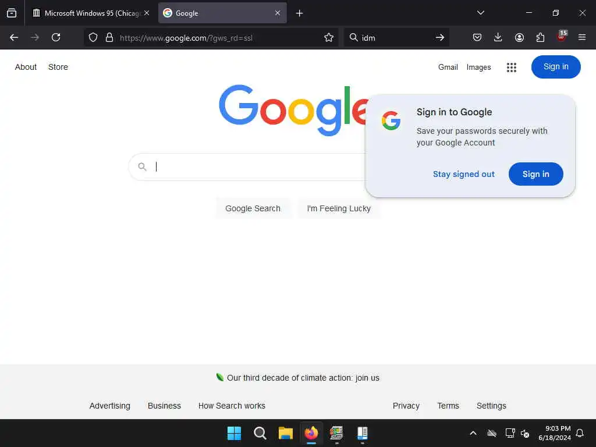
Task: Open the Downloads panel
Action: (498, 37)
